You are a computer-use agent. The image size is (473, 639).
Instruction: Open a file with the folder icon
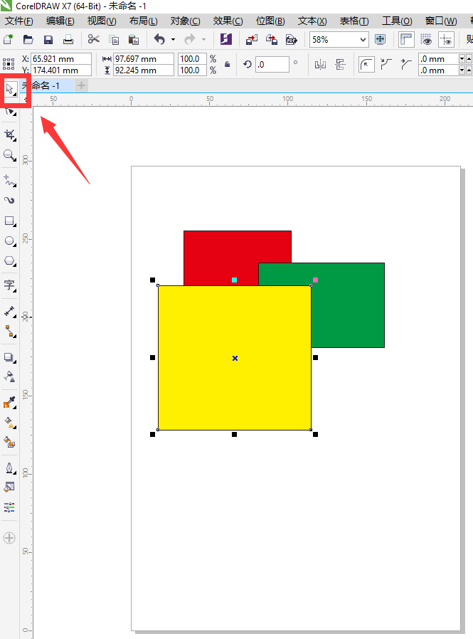(28, 40)
